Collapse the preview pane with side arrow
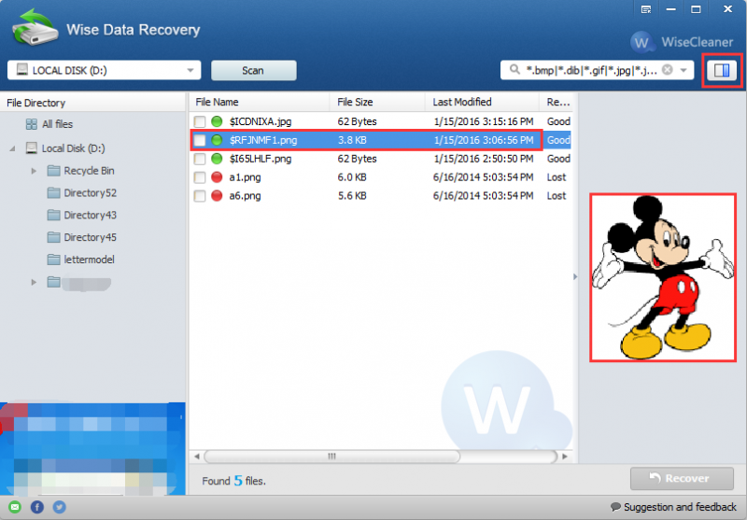The width and height of the screenshot is (747, 520). tap(575, 276)
